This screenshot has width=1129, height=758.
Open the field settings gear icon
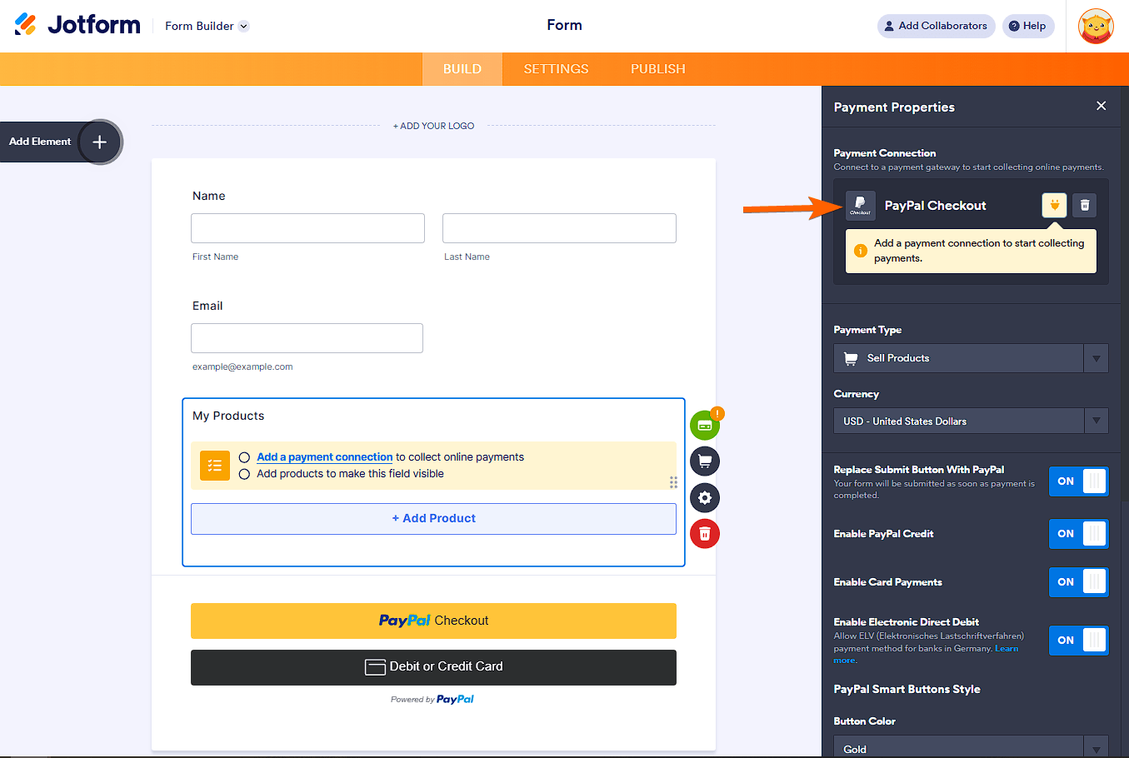coord(705,498)
